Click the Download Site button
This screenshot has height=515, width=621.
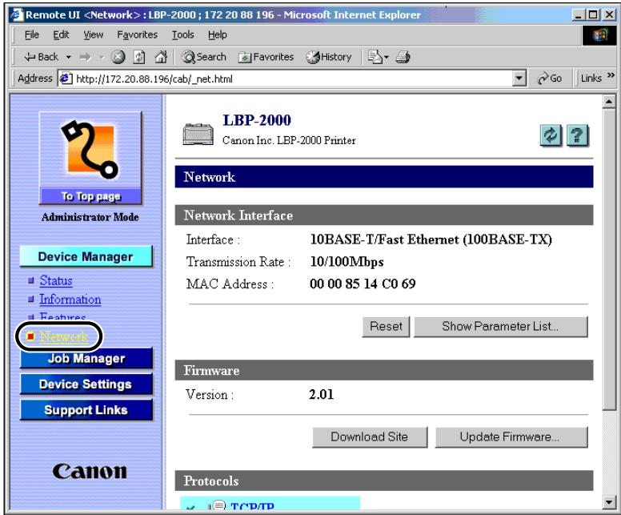tap(370, 437)
